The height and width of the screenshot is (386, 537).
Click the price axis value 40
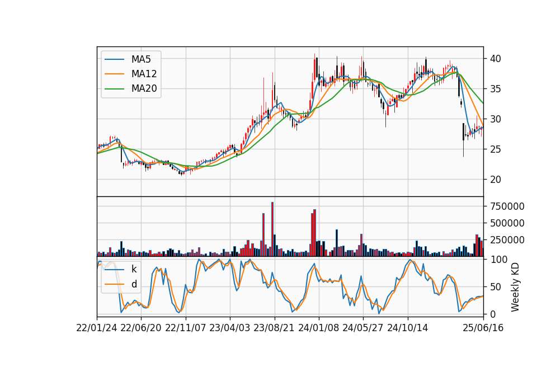pyautogui.click(x=495, y=59)
